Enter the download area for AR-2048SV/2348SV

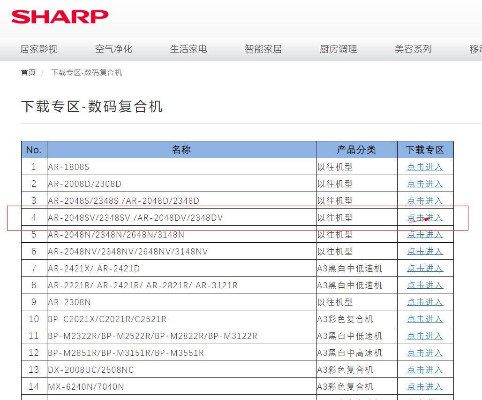coord(425,218)
